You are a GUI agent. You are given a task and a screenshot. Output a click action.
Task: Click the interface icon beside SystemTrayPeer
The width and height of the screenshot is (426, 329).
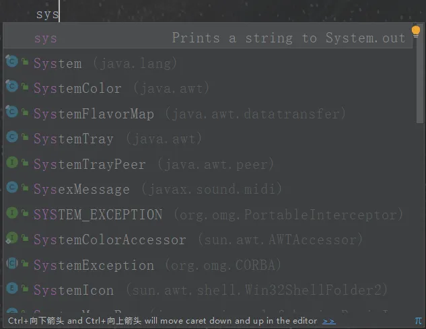(12, 162)
